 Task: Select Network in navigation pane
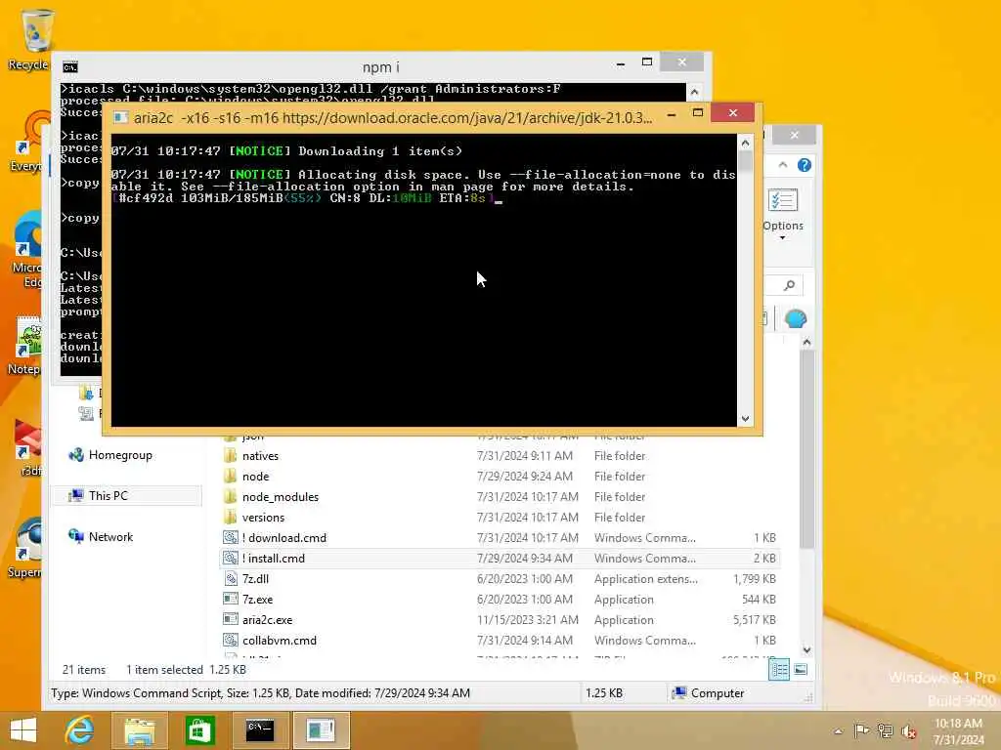pyautogui.click(x=110, y=537)
